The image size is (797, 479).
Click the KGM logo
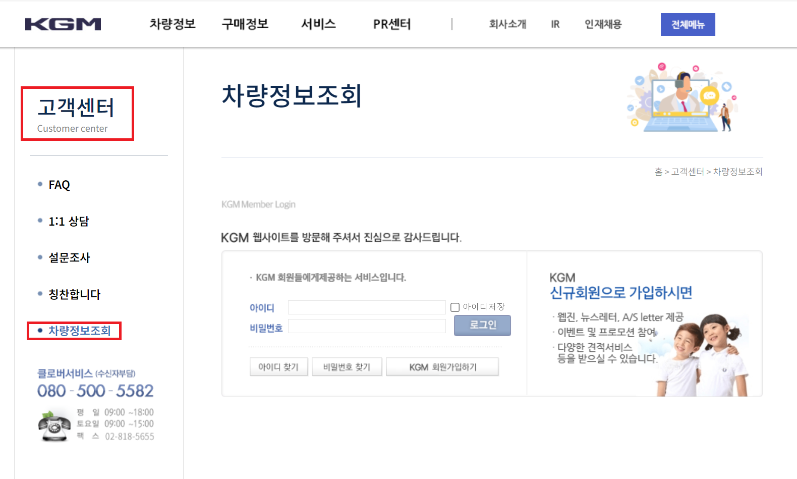(x=63, y=24)
